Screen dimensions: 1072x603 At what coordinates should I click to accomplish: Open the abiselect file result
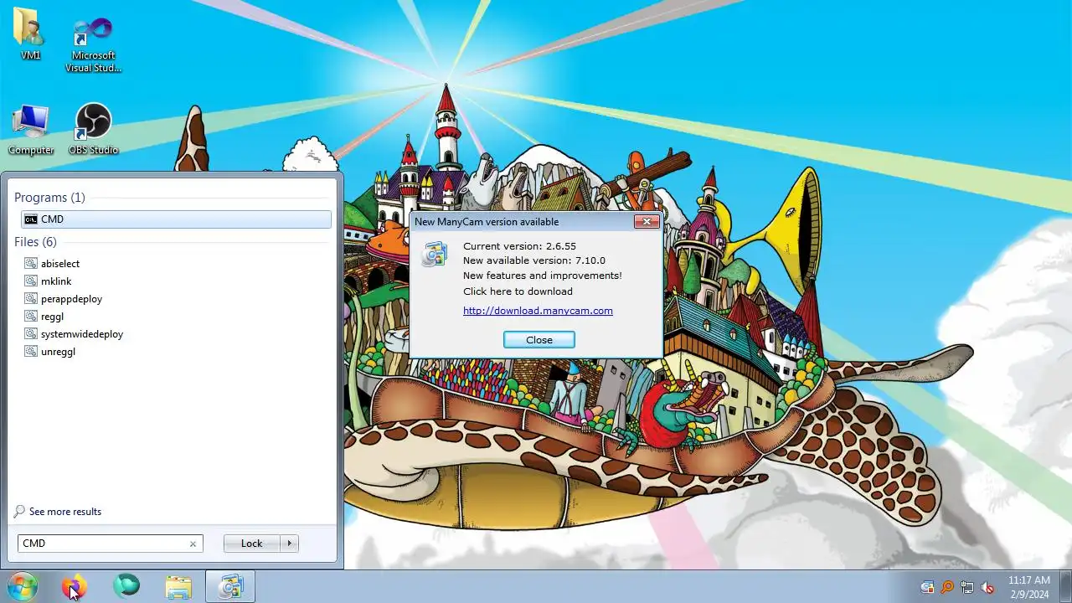pos(60,264)
